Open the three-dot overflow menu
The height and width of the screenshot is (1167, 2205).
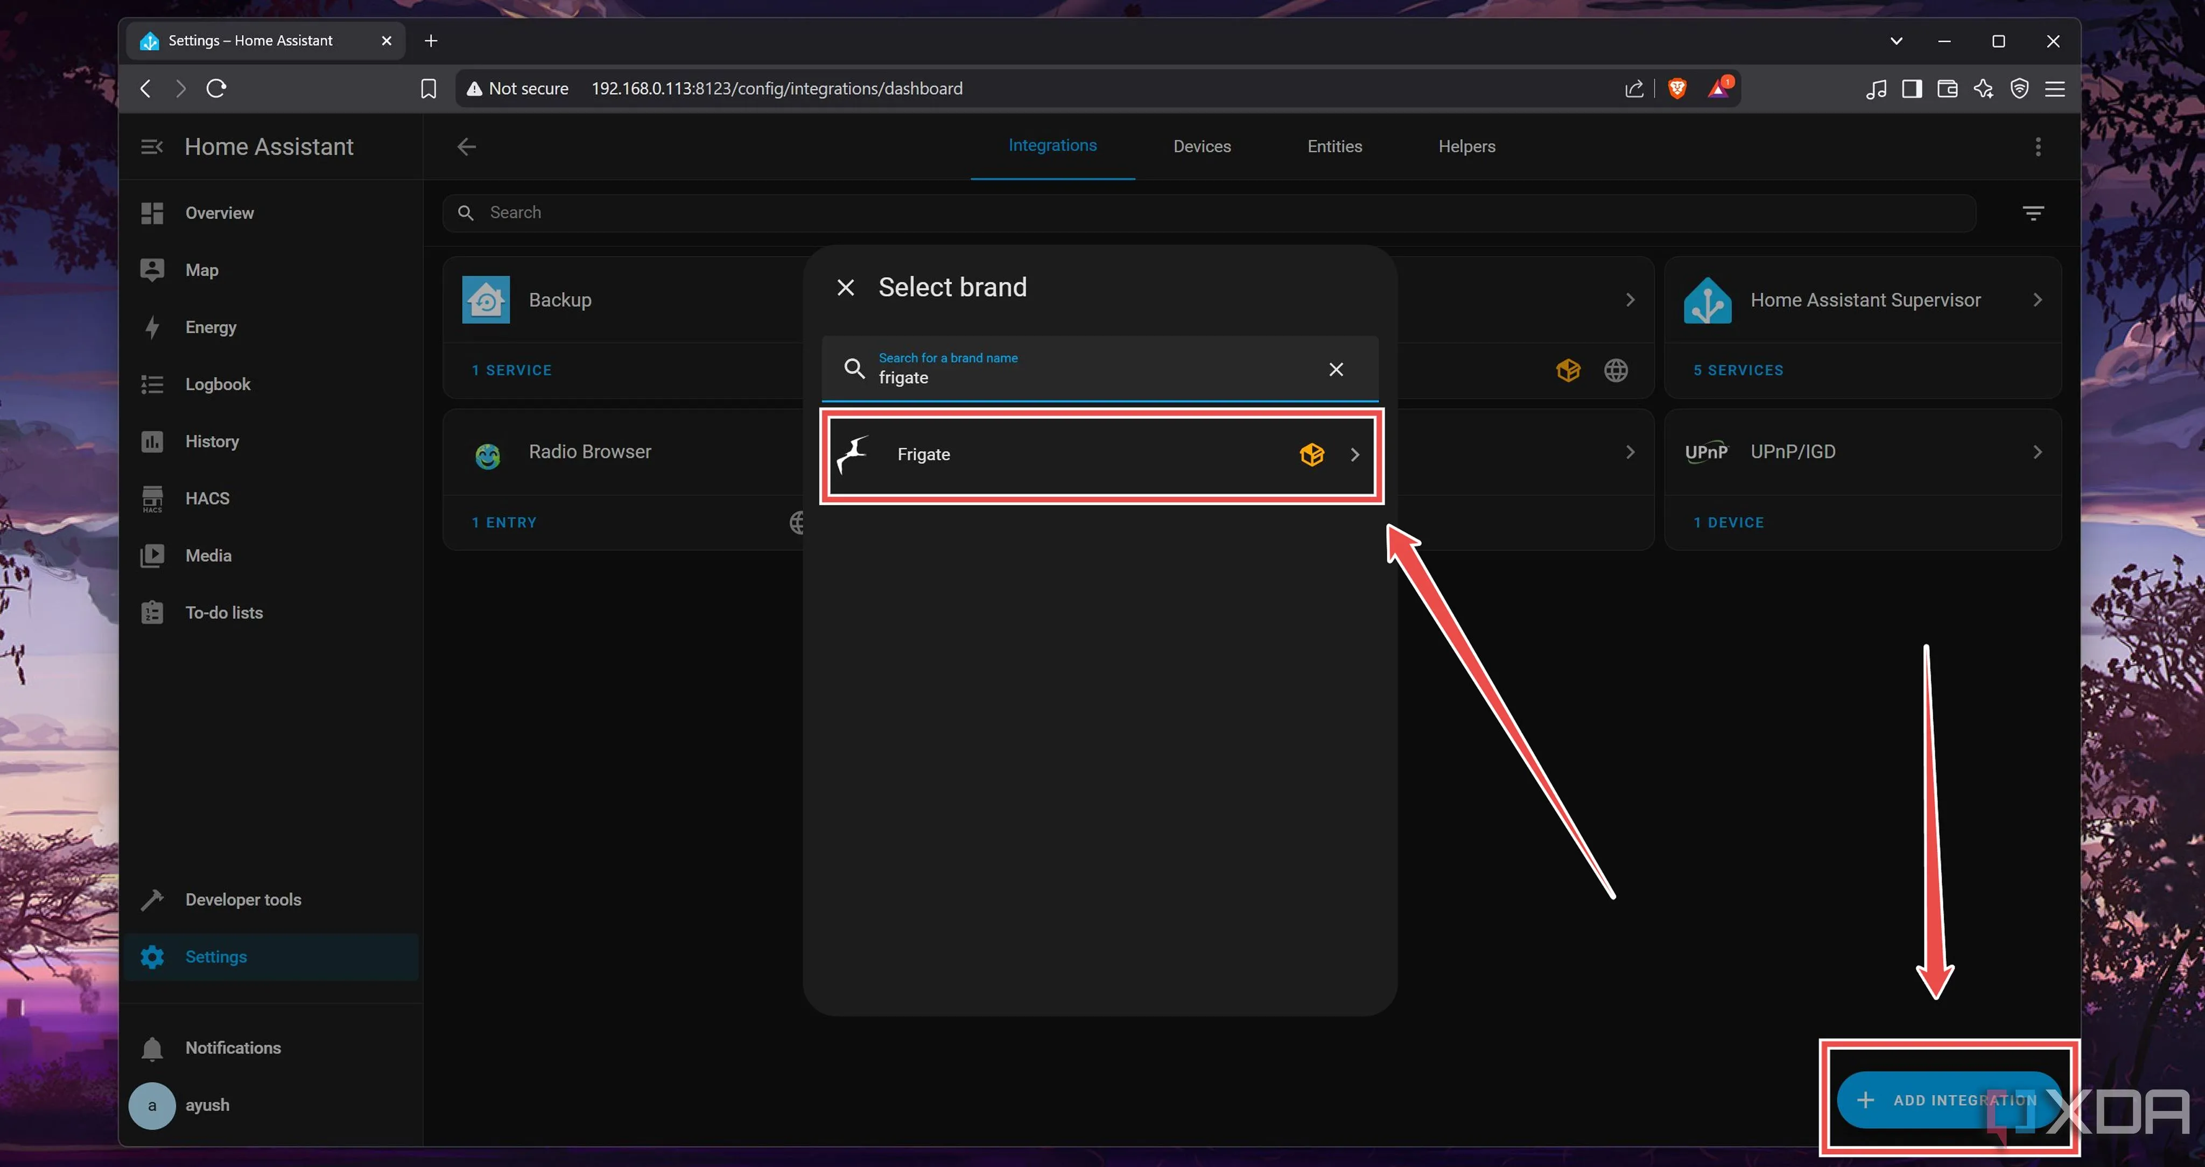(2037, 146)
